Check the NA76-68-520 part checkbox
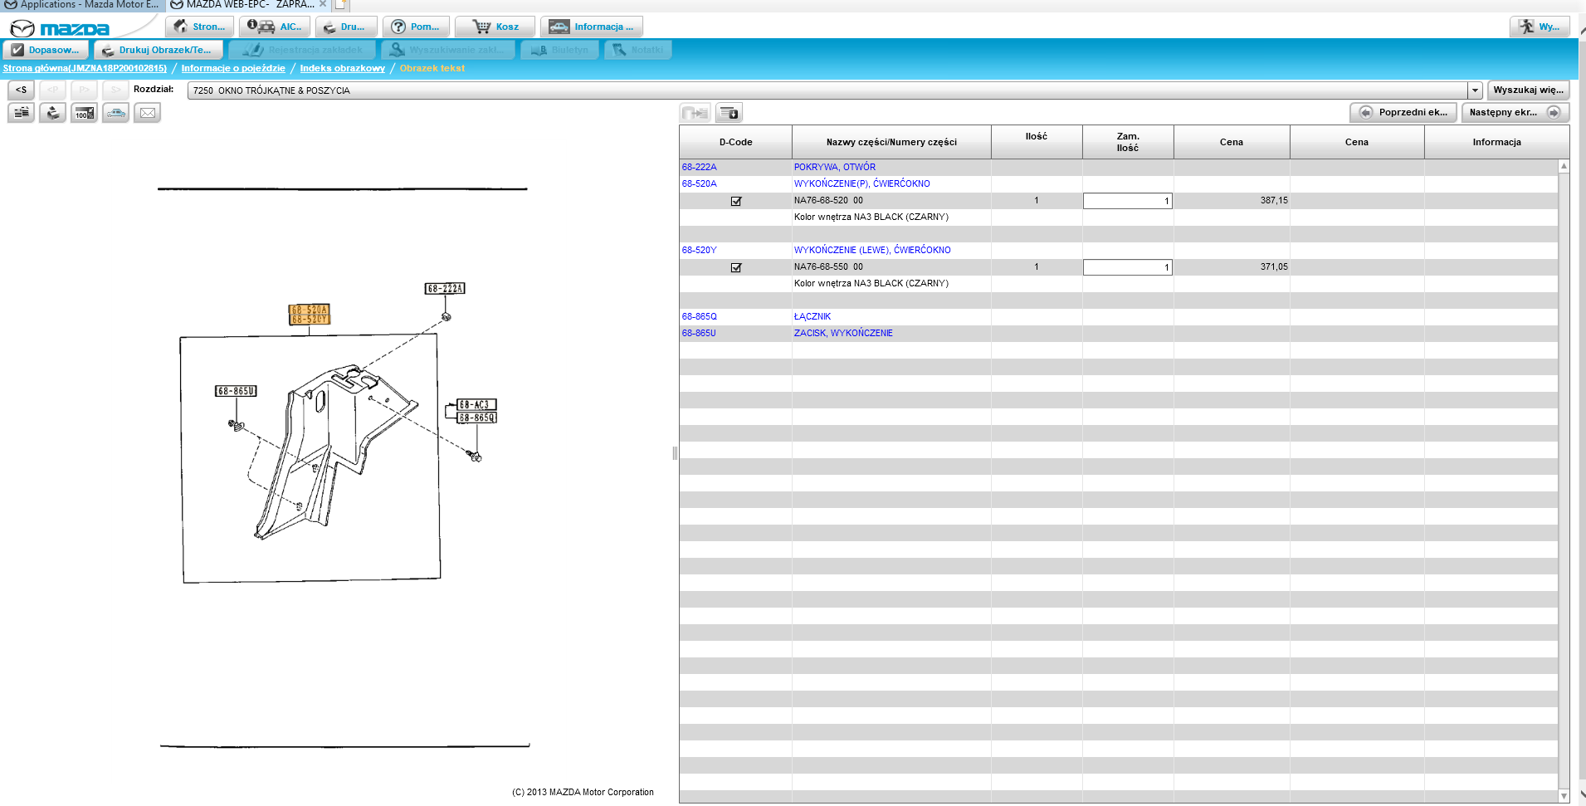Screen dimensions: 1586x806 (x=736, y=201)
